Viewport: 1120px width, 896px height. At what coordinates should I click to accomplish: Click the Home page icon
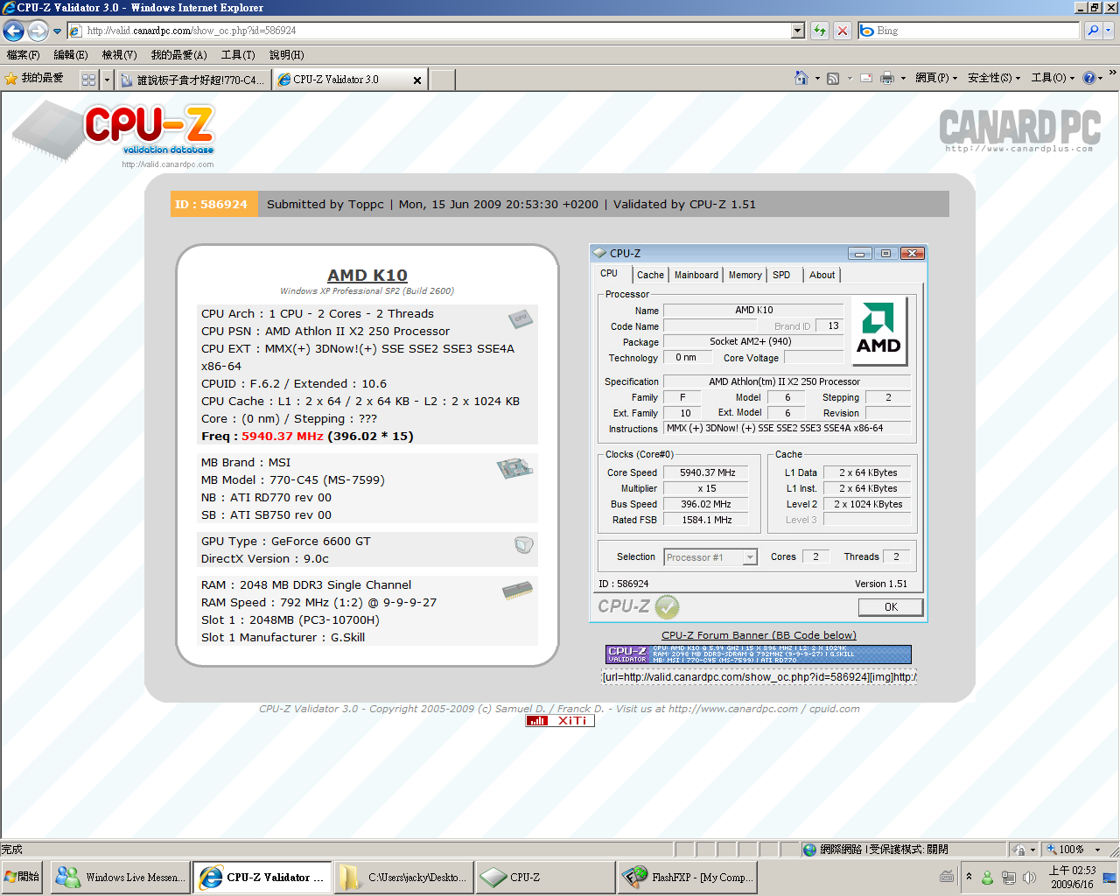(801, 78)
